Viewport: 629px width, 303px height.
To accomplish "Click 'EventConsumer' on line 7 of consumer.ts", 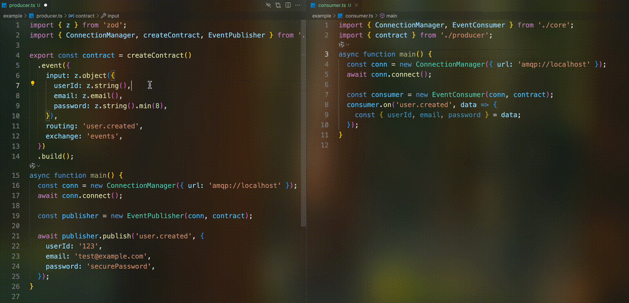I will (458, 95).
